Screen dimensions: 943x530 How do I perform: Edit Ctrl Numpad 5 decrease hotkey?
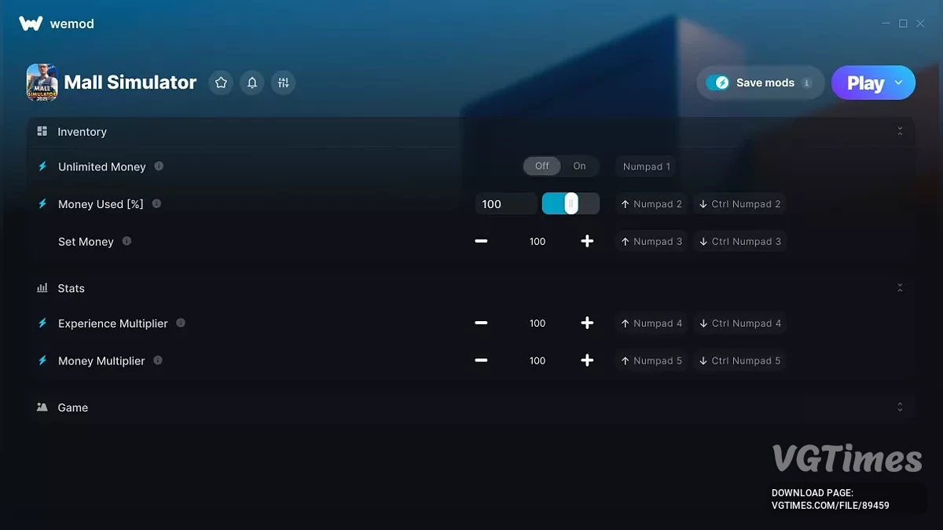pos(739,361)
